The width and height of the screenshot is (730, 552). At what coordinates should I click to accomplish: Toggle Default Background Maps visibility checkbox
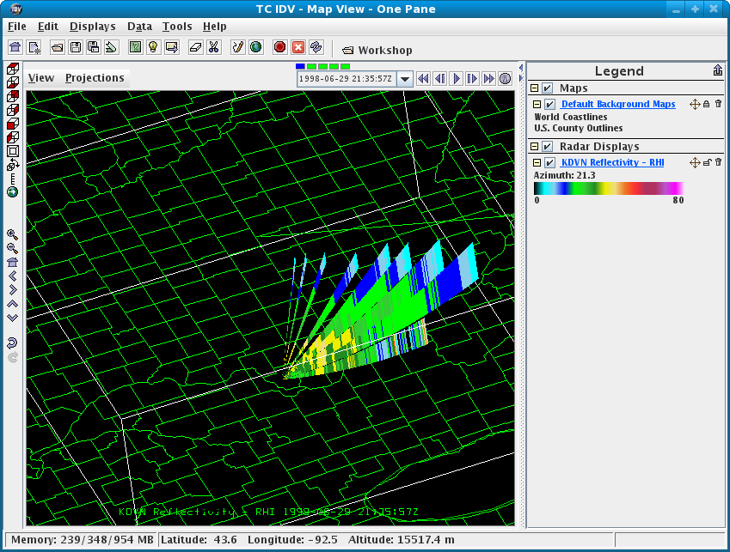550,105
